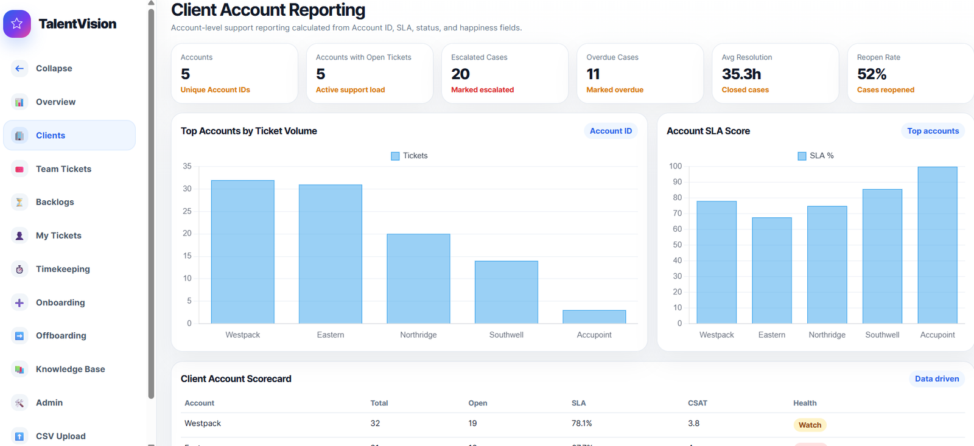974x446 pixels.
Task: Open My Tickets
Action: tap(69, 235)
